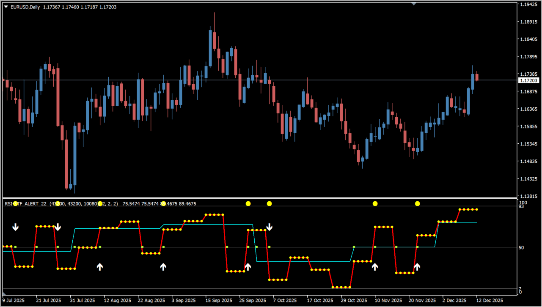
Task: Click the 1.19425 price scale label
Action: [x=529, y=5]
